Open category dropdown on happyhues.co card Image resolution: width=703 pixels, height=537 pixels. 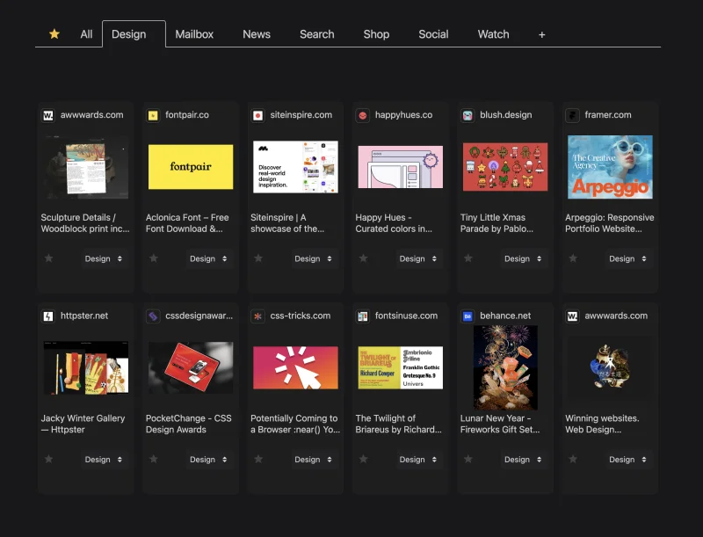[x=419, y=258]
